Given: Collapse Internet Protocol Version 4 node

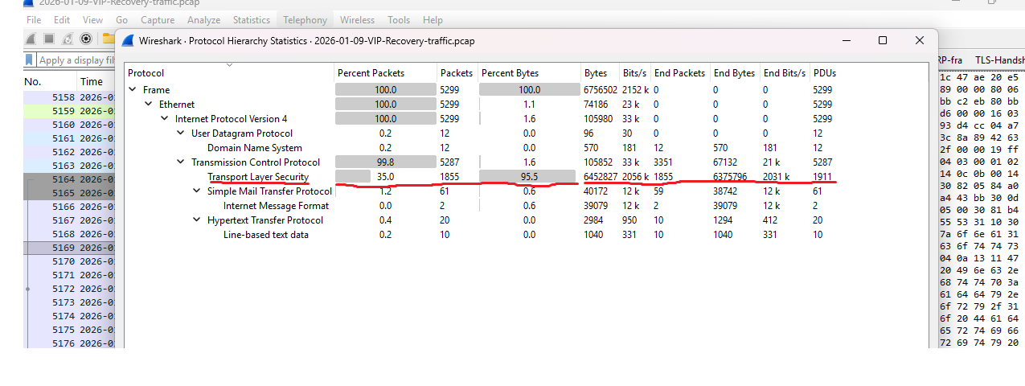Looking at the screenshot, I should click(x=165, y=119).
